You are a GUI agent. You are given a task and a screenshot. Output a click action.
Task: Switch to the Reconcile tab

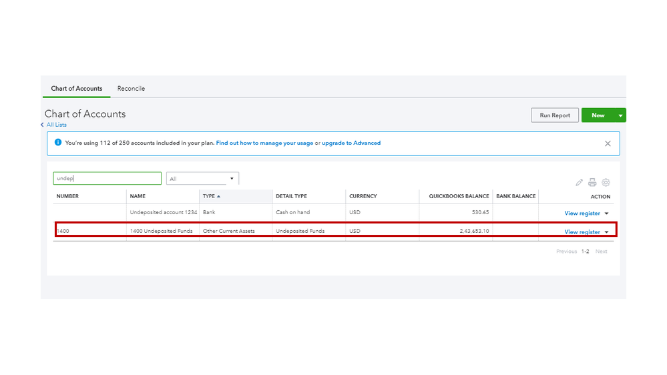click(131, 89)
